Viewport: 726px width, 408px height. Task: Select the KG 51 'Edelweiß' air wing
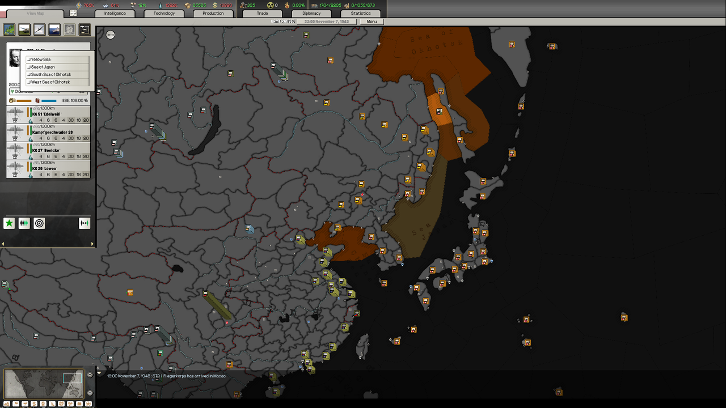tap(48, 114)
